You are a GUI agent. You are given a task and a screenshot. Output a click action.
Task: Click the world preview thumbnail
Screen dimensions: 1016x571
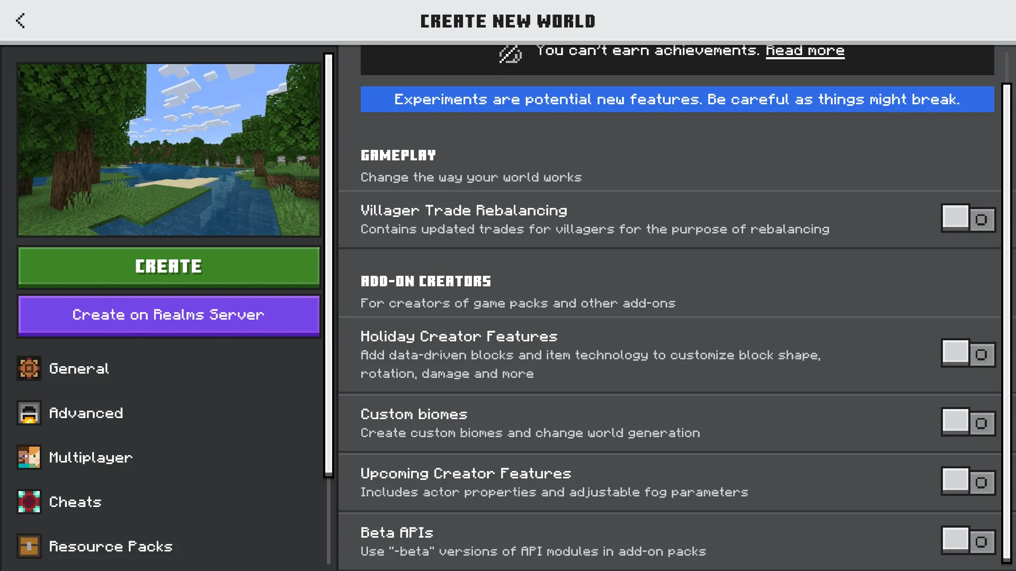[169, 150]
